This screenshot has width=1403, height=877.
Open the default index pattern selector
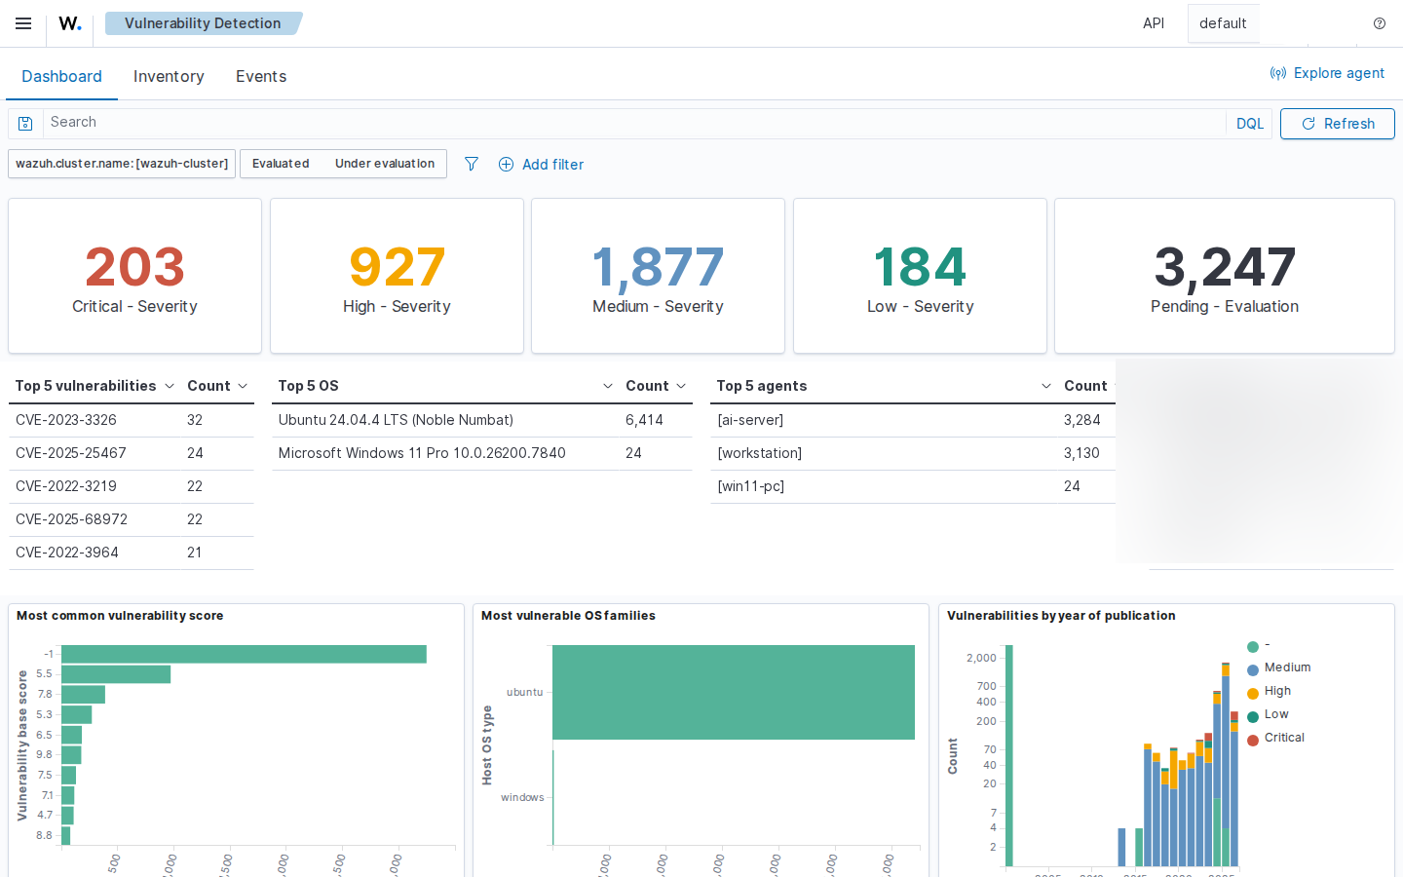pyautogui.click(x=1224, y=23)
